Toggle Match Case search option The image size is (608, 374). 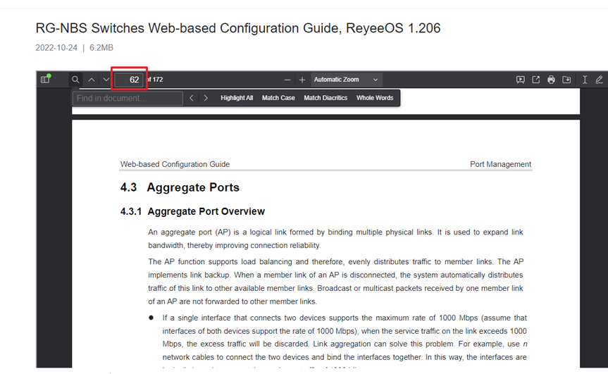278,98
